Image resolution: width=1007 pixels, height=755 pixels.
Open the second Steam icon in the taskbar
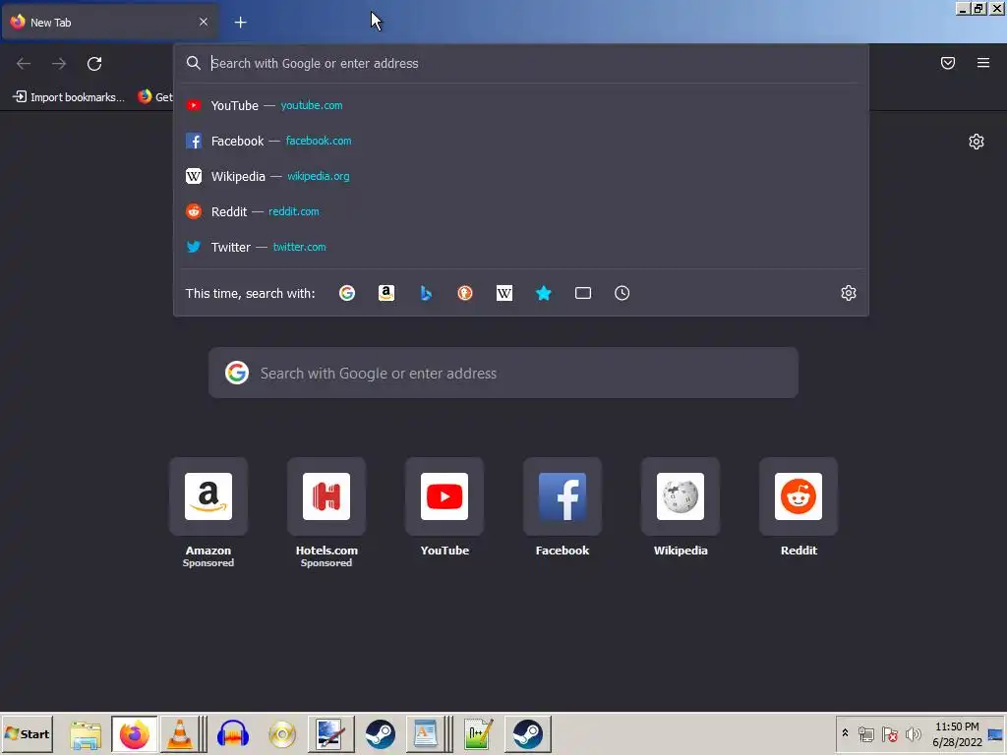click(527, 734)
